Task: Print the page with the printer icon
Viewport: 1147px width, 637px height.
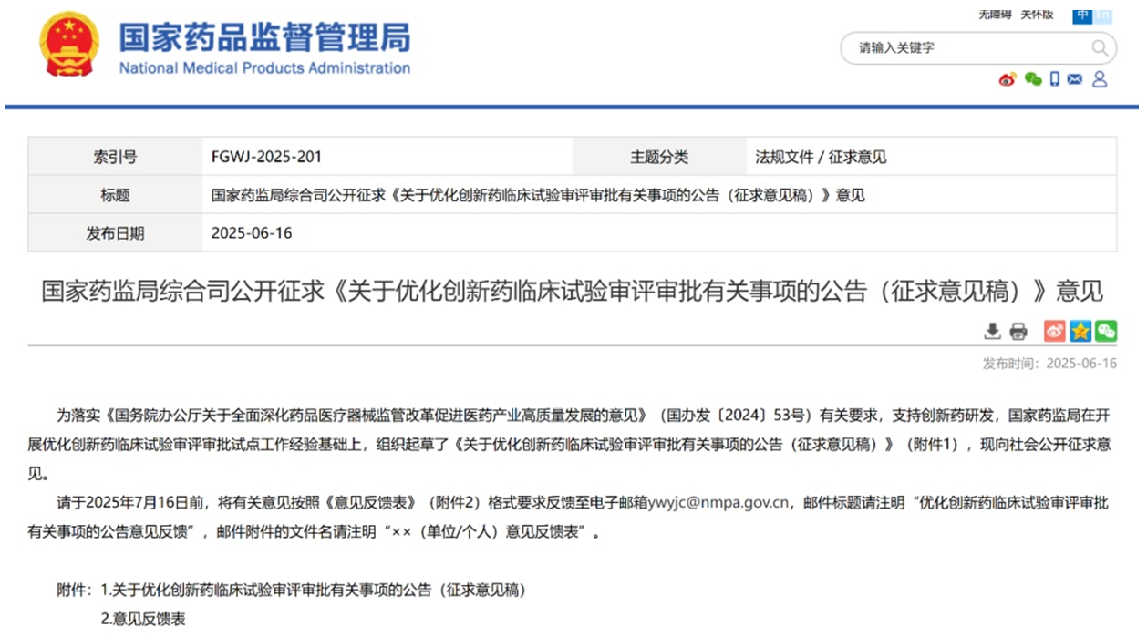Action: (1018, 332)
